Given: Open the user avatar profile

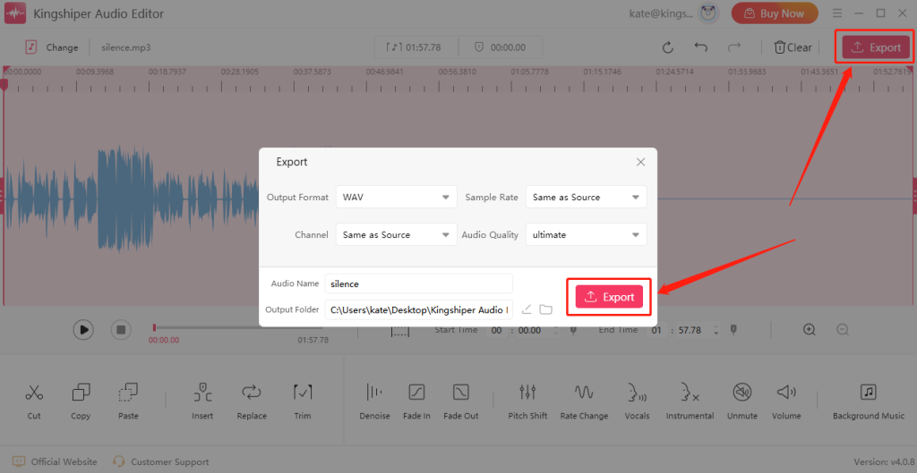Looking at the screenshot, I should coord(709,13).
